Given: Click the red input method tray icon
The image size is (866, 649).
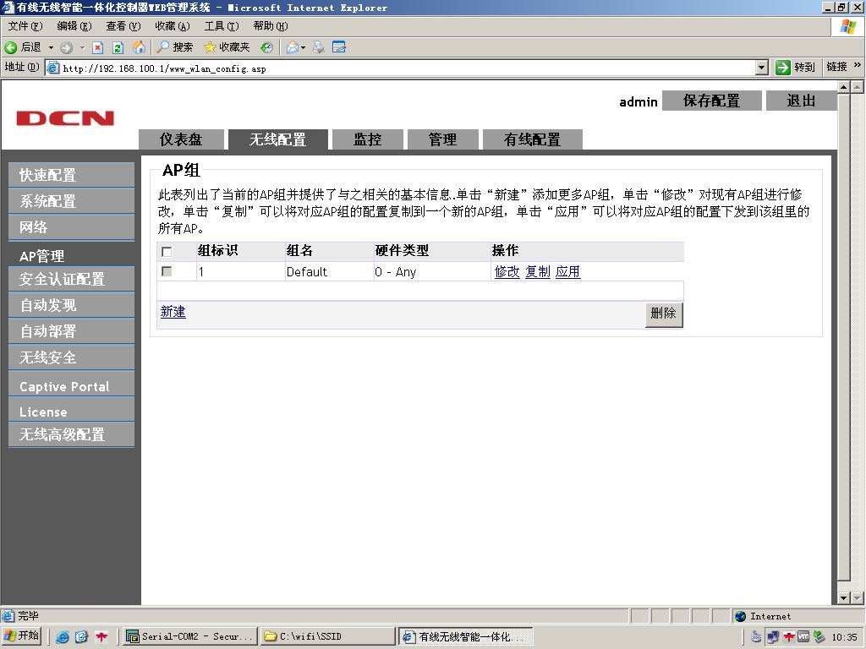Looking at the screenshot, I should coord(789,637).
